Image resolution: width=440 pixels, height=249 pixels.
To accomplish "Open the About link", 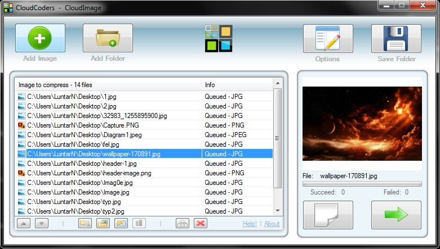I will 272,224.
